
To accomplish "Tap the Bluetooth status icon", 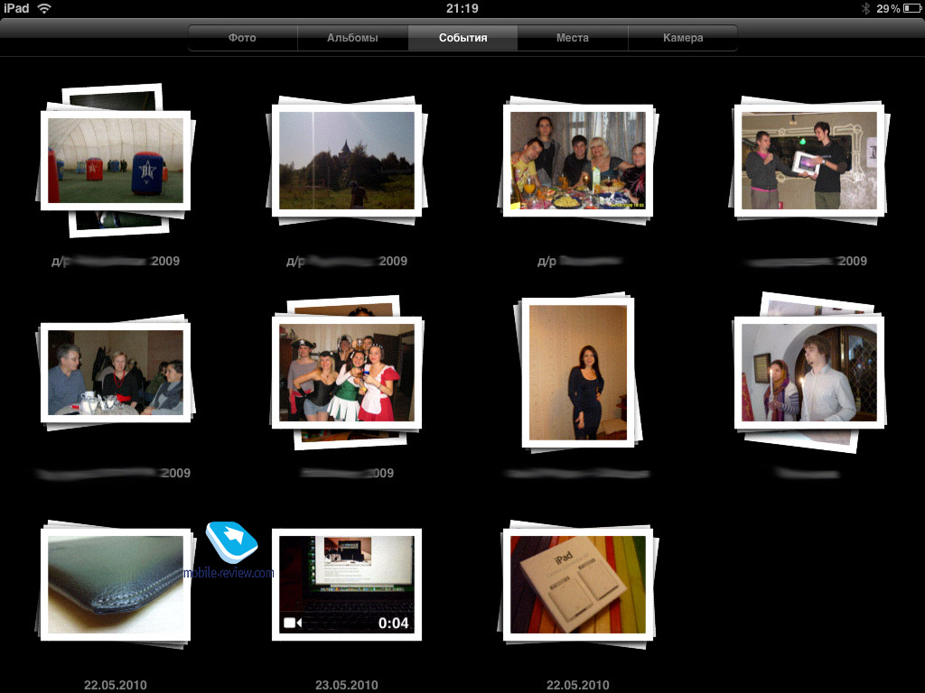I will pyautogui.click(x=865, y=8).
